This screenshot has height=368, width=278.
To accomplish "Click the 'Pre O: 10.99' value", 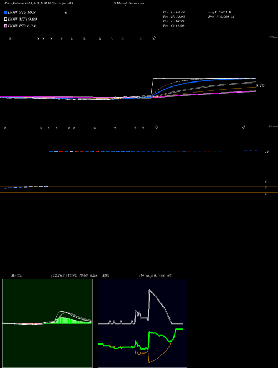I will pyautogui.click(x=174, y=12).
